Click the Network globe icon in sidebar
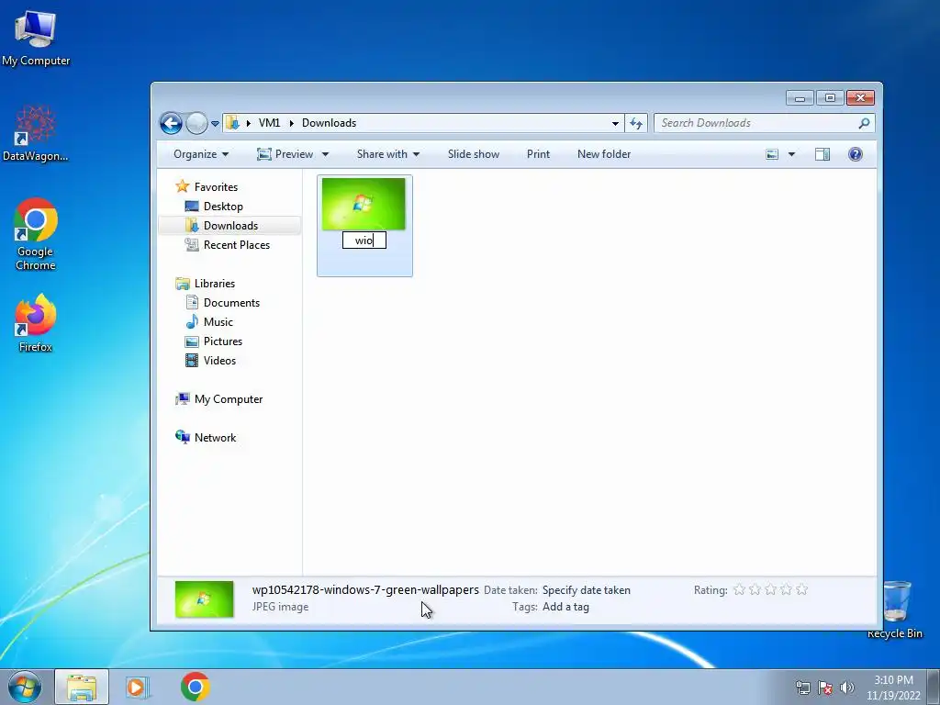 coord(183,437)
